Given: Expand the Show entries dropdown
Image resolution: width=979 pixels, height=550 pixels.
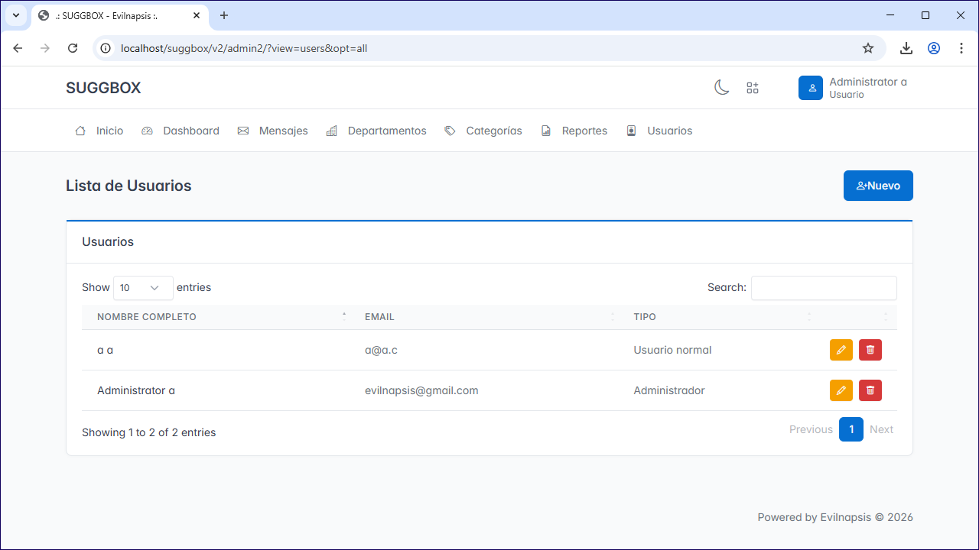Looking at the screenshot, I should (143, 288).
